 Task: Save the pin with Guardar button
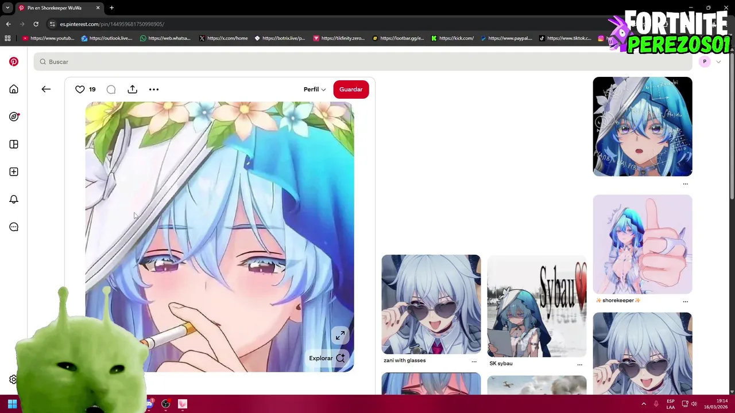tap(351, 89)
